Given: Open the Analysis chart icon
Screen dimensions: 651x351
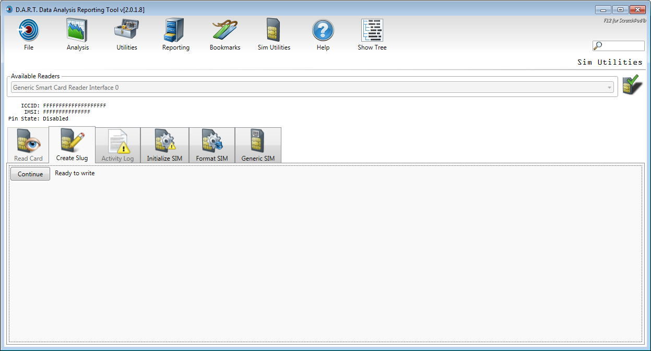Looking at the screenshot, I should click(x=78, y=30).
